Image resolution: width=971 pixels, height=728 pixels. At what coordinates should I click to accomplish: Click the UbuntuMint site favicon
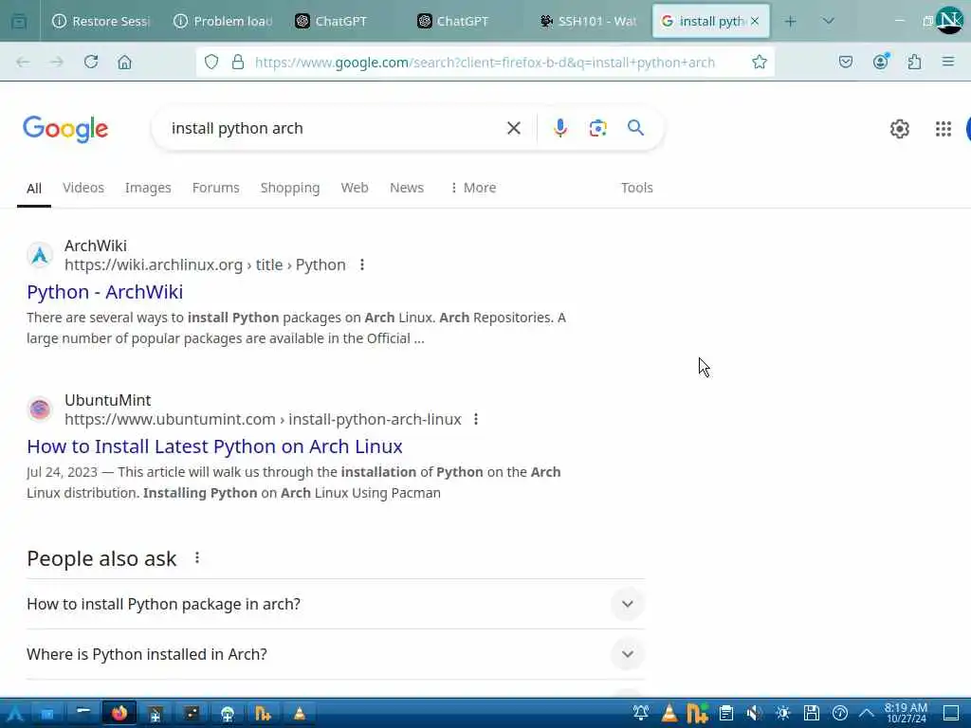tap(40, 409)
